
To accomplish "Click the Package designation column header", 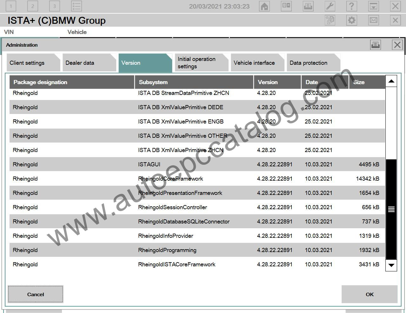I will (72, 82).
